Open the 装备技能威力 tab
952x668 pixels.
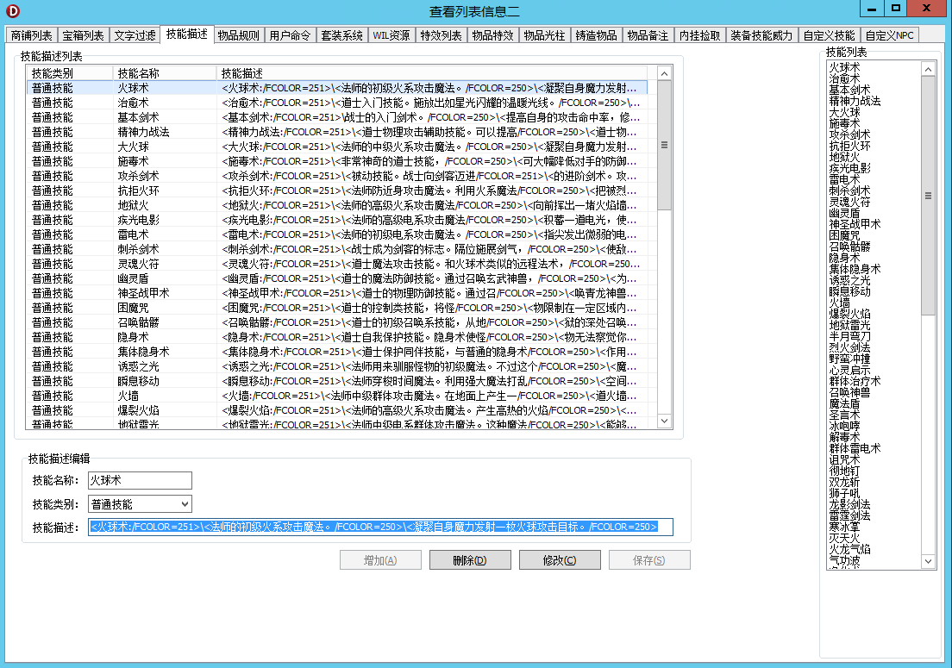(x=761, y=35)
